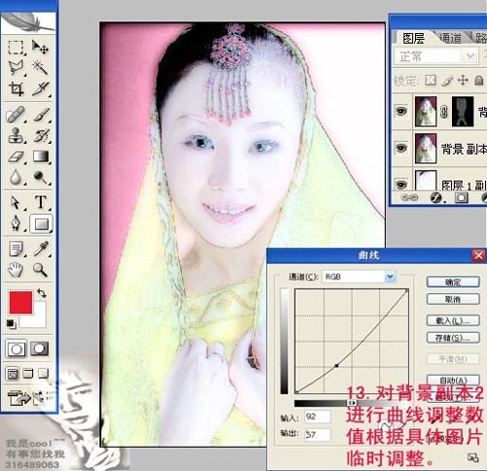
Task: Select the Blur tool
Action: click(16, 177)
